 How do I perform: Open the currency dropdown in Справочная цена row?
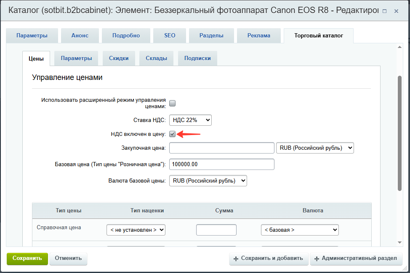tap(300, 230)
